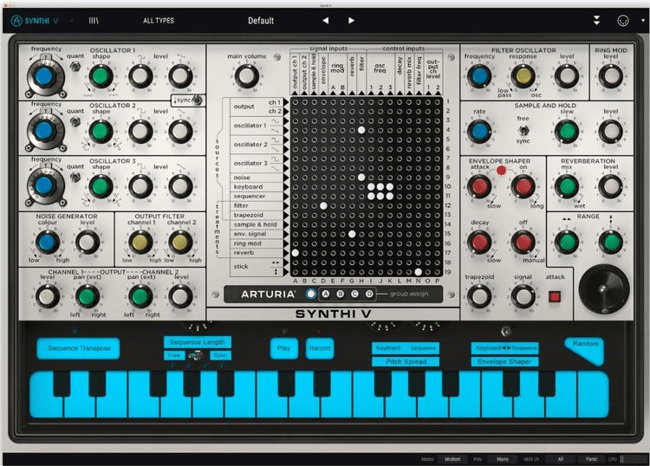Toggle Oscillator 3 quant switch

[x=75, y=177]
